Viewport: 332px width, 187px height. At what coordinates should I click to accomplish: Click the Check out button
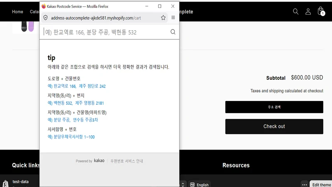point(274,126)
